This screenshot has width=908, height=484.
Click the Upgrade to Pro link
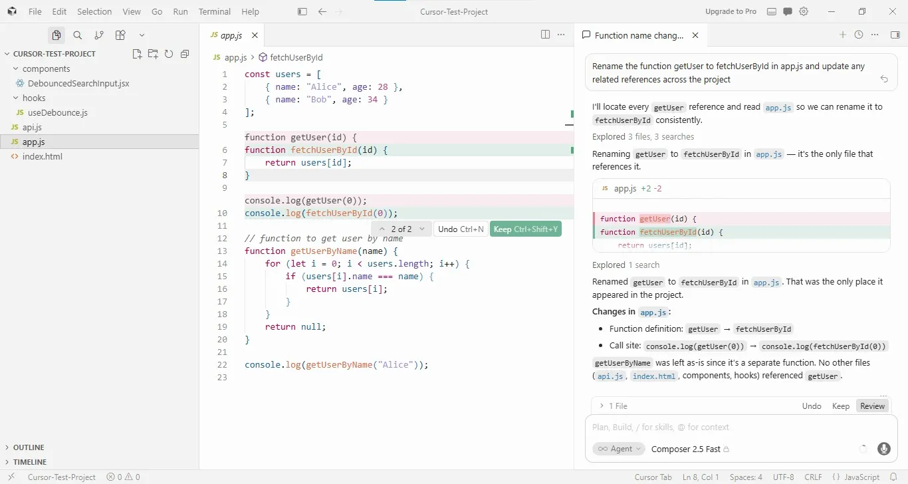point(731,12)
